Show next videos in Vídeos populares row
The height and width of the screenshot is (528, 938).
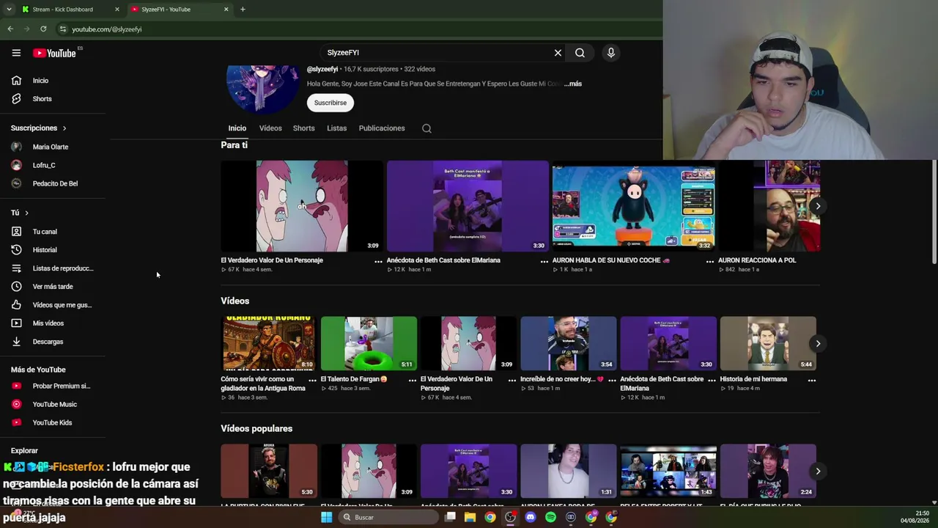coord(818,471)
